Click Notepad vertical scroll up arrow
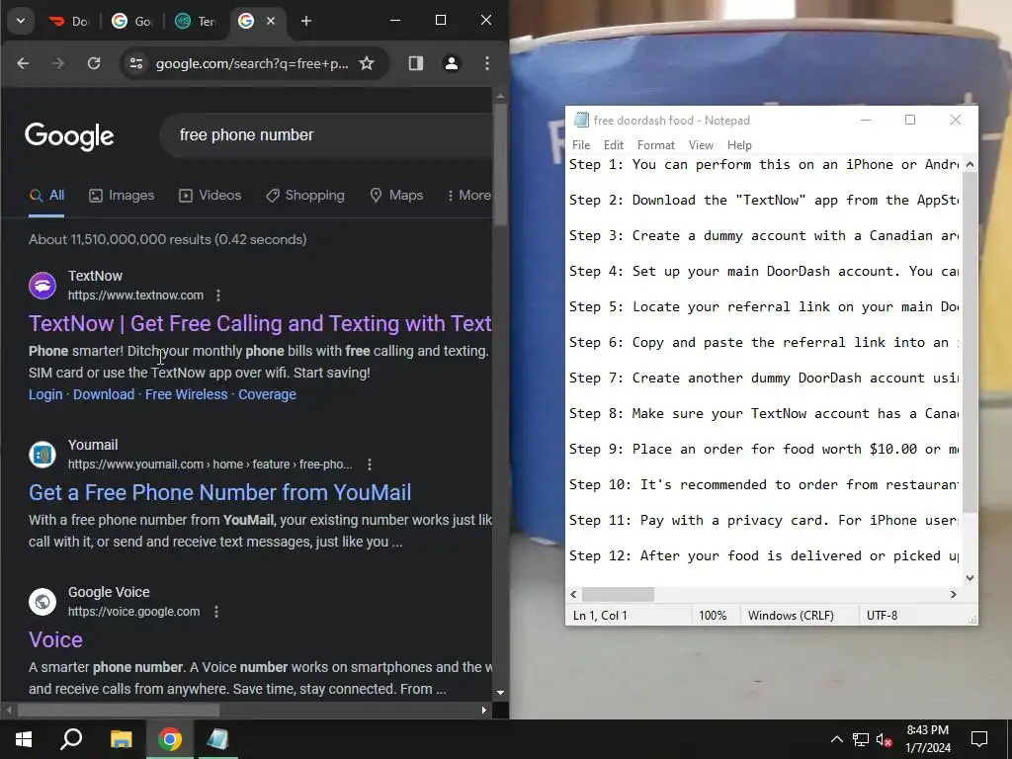Viewport: 1012px width, 759px height. 970,165
